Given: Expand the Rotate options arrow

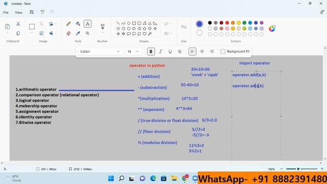Looking at the screenshot, I should coord(56,24).
